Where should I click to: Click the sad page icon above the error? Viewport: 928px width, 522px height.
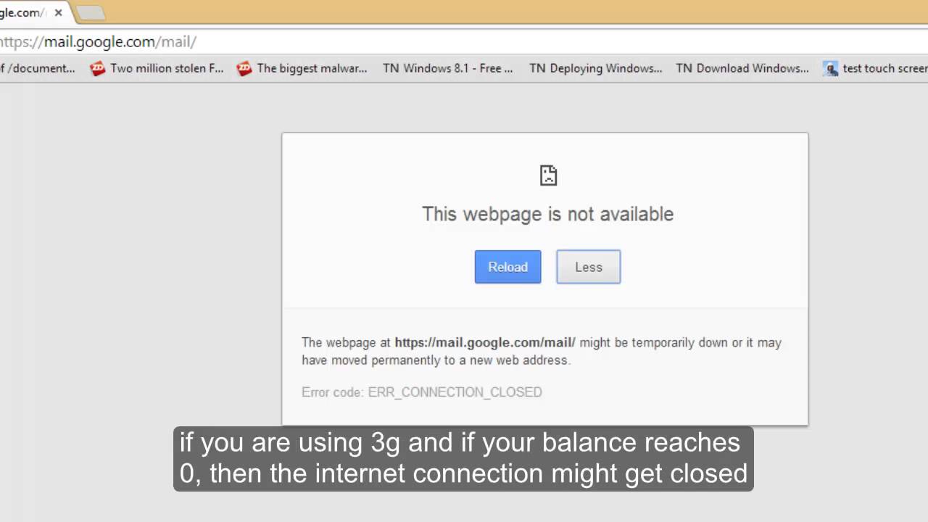coord(548,175)
